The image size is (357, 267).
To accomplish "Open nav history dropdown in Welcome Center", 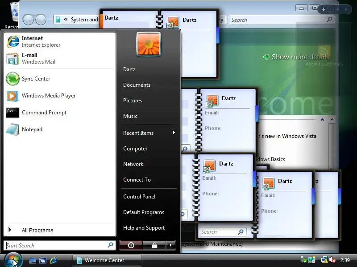I will pos(50,20).
